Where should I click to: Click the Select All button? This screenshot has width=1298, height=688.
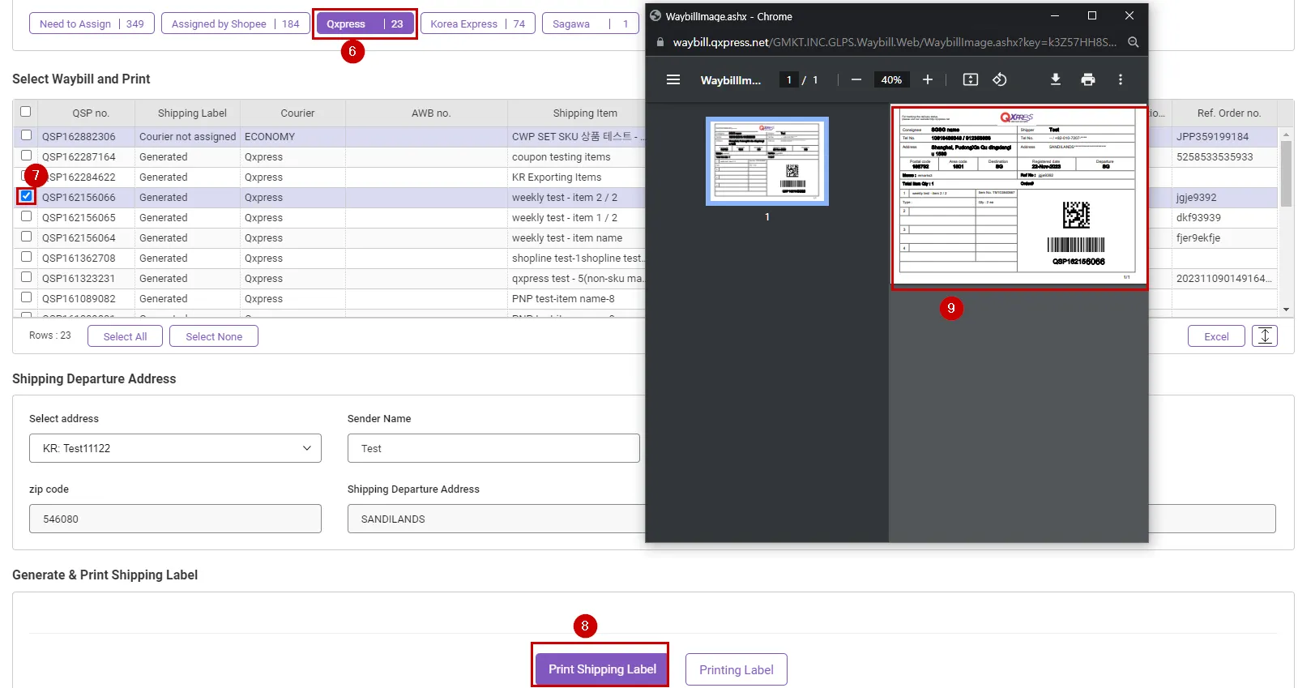pos(125,336)
